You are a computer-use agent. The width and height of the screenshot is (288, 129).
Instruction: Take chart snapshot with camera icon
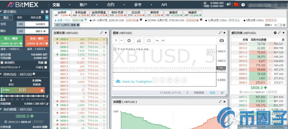coord(222,40)
